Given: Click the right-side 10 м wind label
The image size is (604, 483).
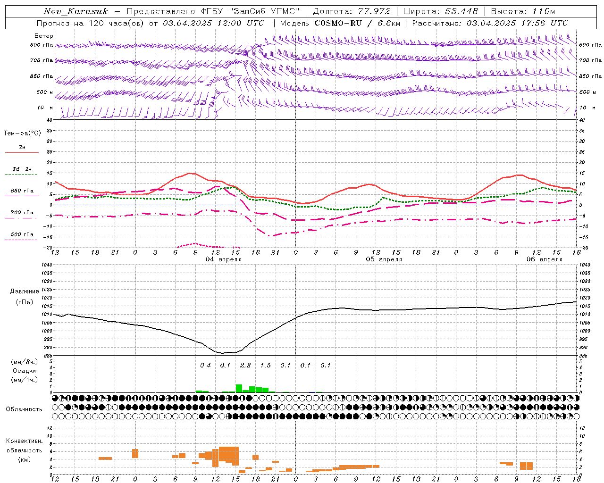Looking at the screenshot, I should click(587, 108).
